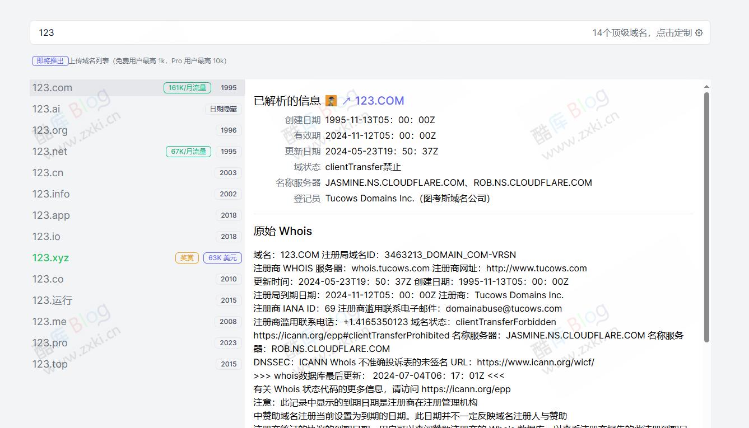This screenshot has width=749, height=428.
Task: Click the 原始 Whois heading
Action: [x=282, y=231]
